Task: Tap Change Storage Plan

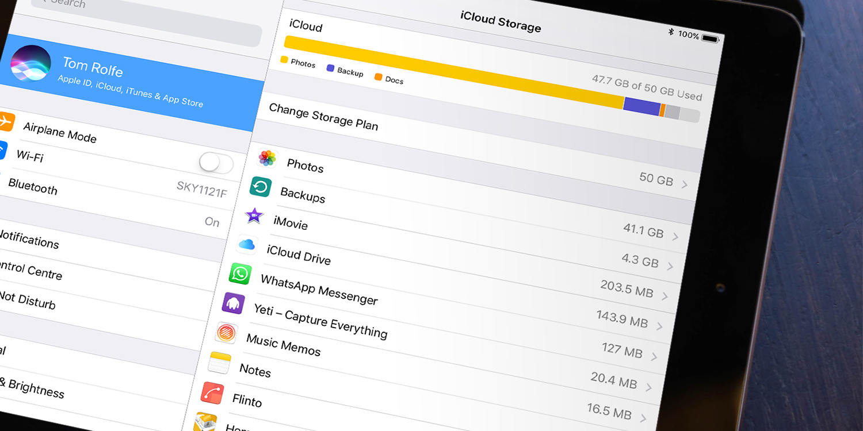Action: (x=323, y=117)
